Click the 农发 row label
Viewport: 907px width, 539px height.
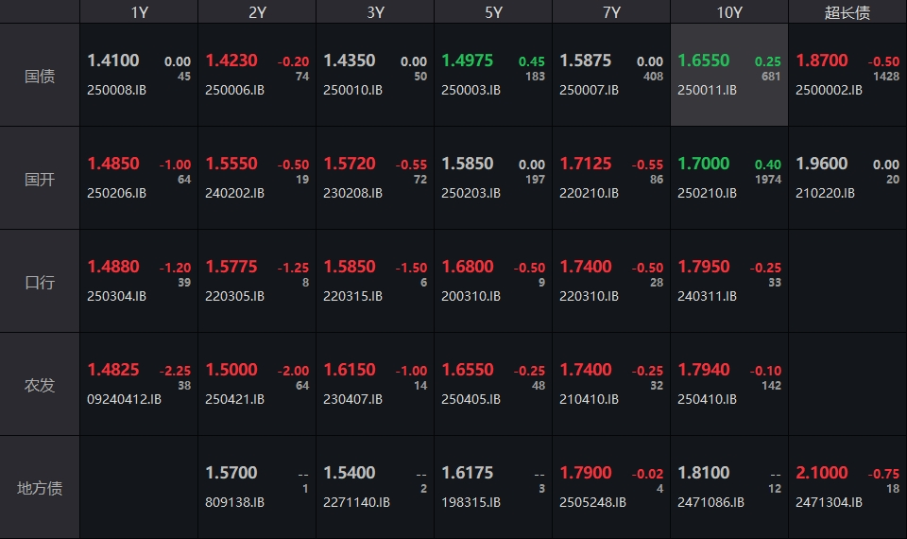40,385
